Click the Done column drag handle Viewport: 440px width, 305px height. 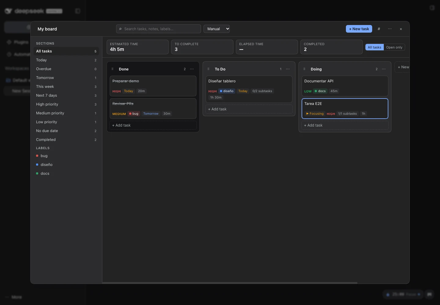click(x=112, y=69)
